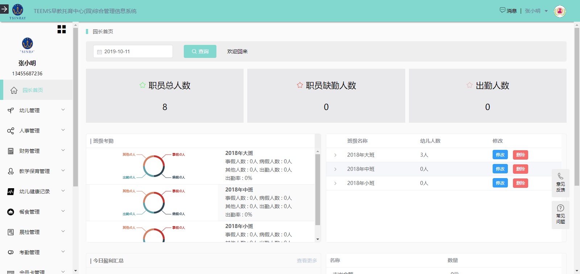The height and width of the screenshot is (274, 580).
Task: Click the 人事管理 share-nodes icon
Action: [x=11, y=131]
